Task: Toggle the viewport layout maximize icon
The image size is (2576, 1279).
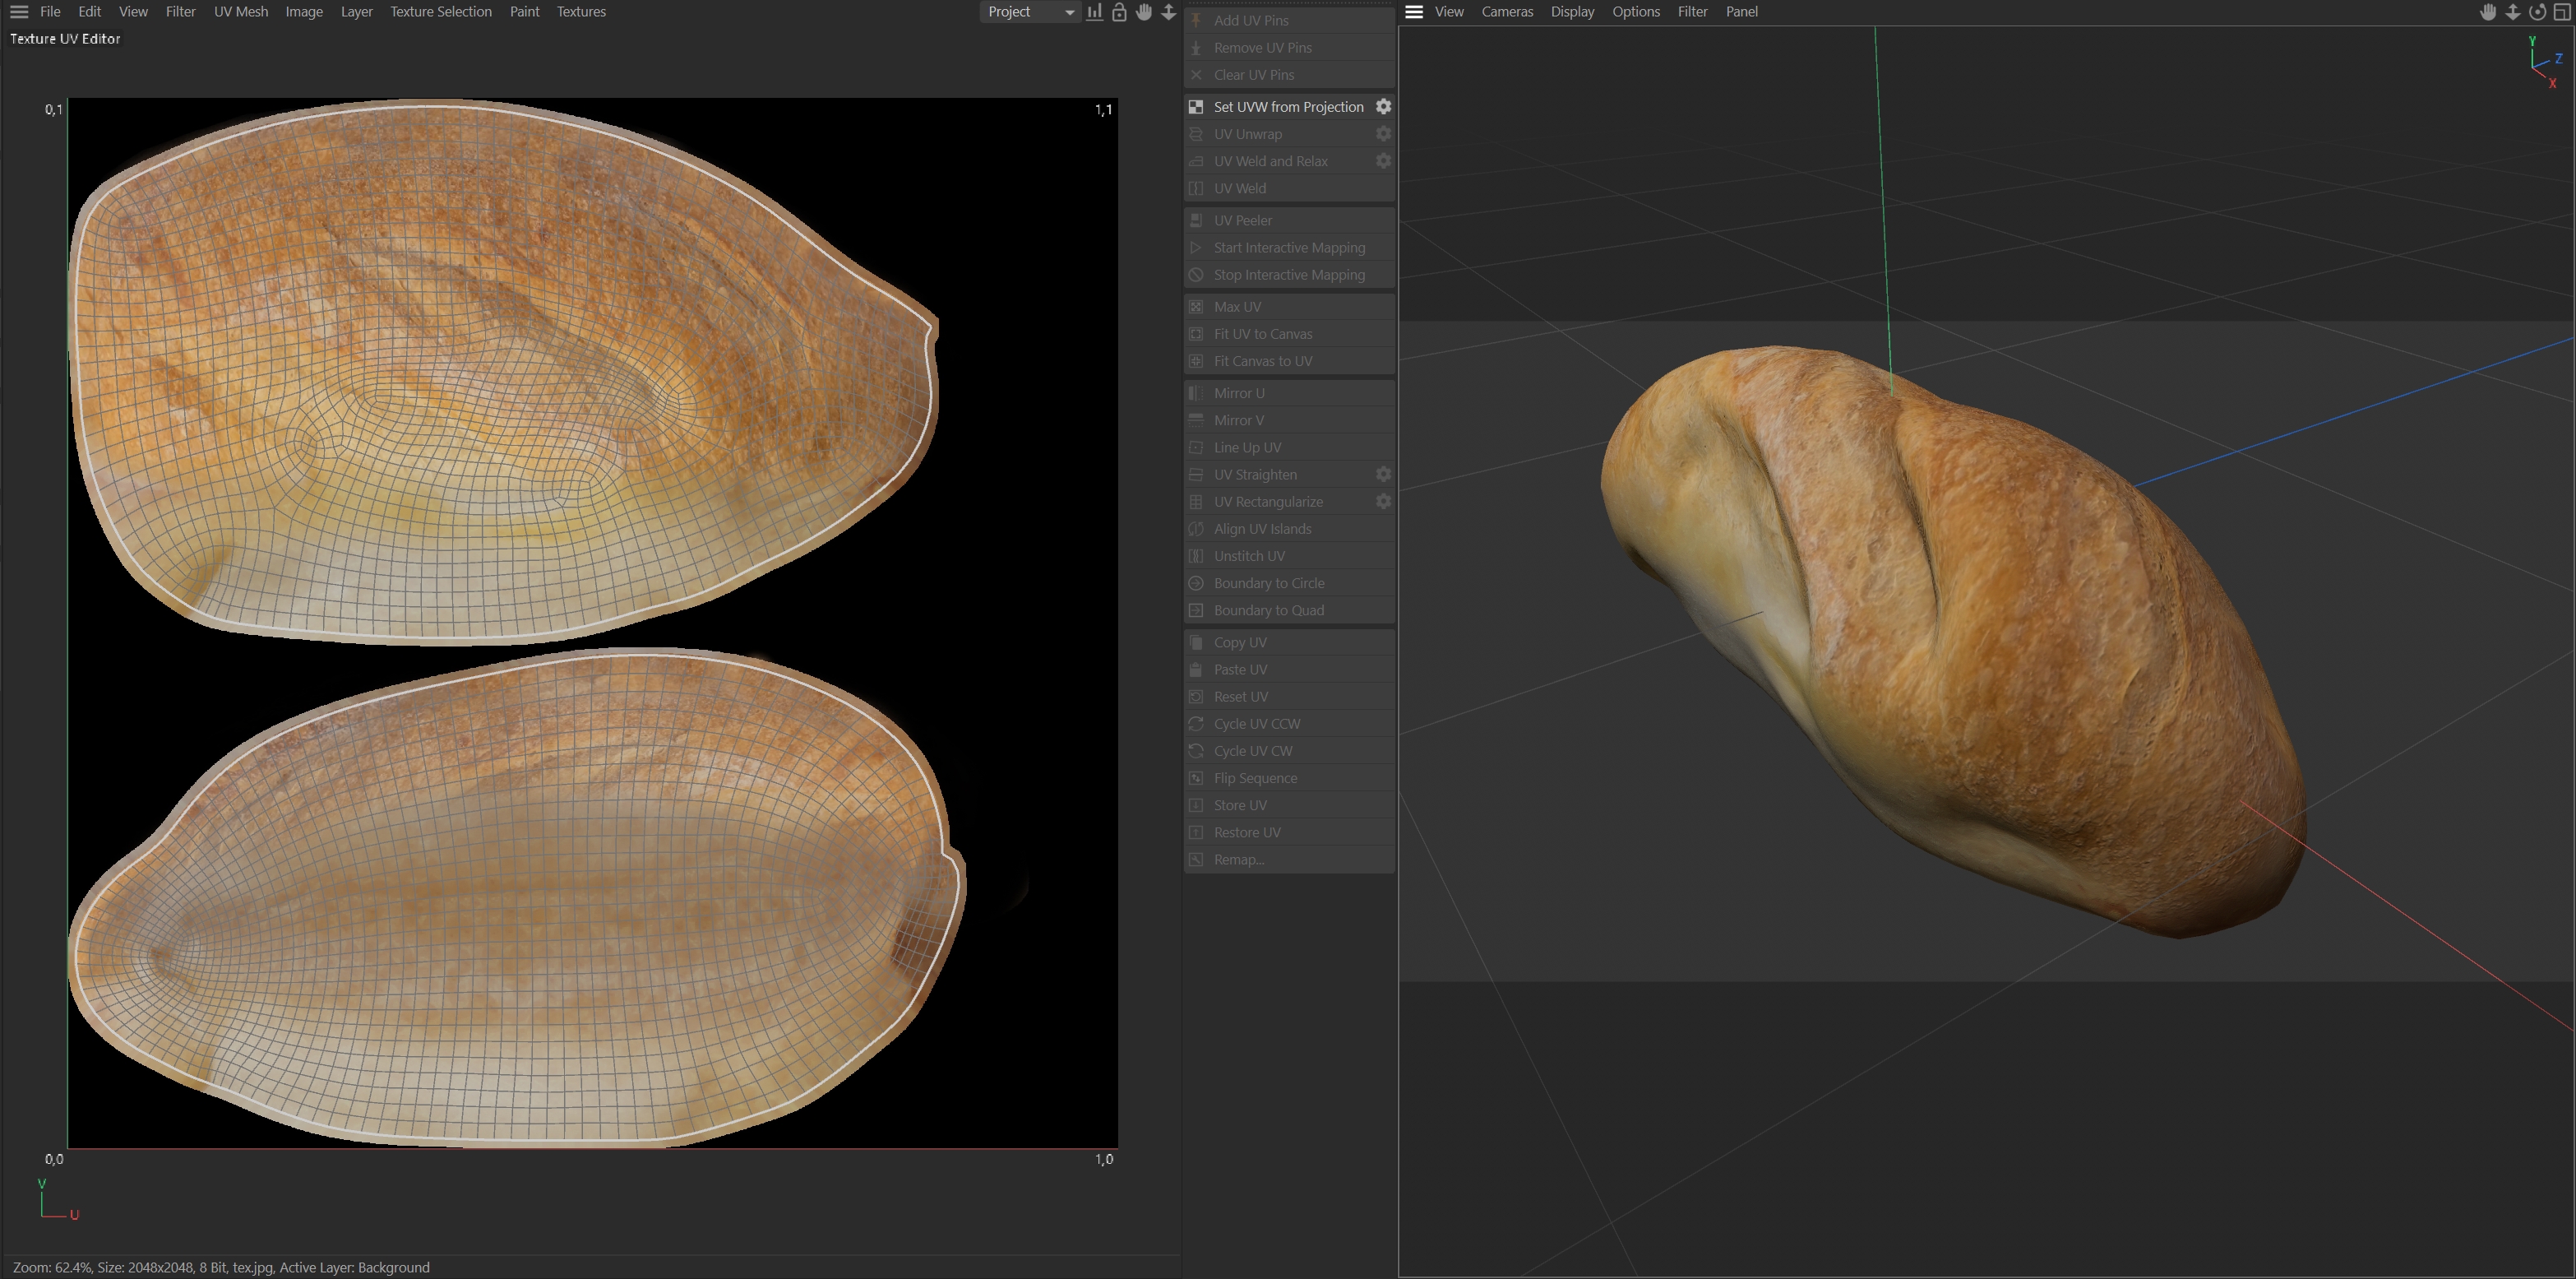Action: pyautogui.click(x=2561, y=12)
